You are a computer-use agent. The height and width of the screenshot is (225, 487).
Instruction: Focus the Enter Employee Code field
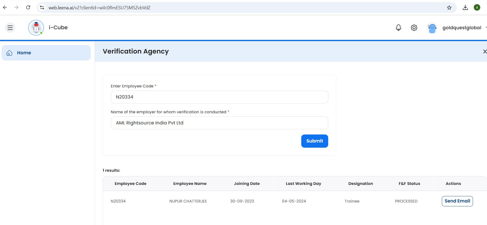(x=219, y=97)
